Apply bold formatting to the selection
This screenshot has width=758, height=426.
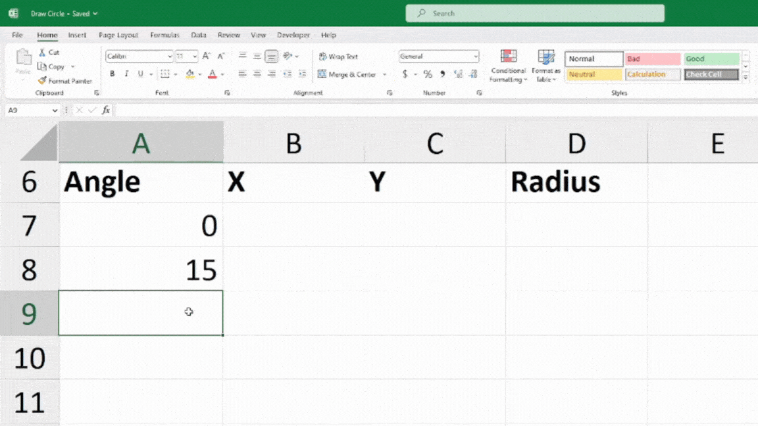112,74
